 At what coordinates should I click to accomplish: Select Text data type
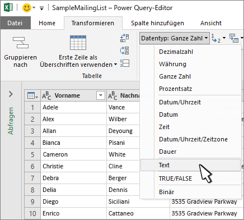(x=190, y=165)
